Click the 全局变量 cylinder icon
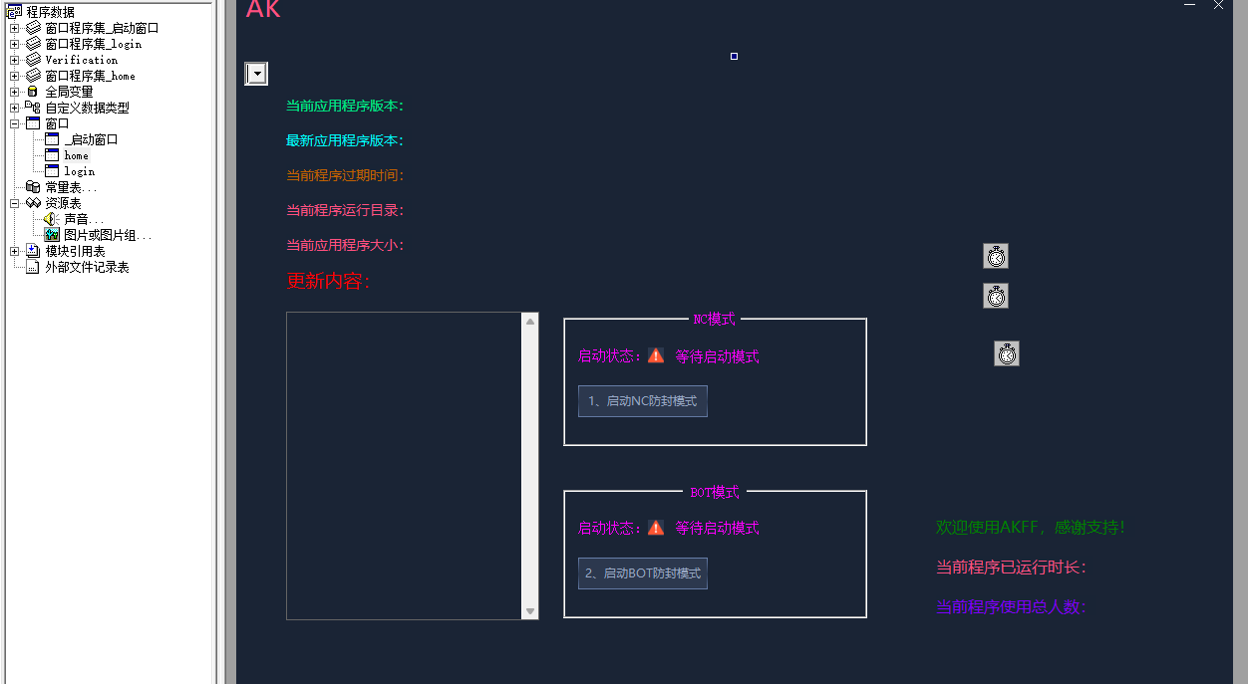The height and width of the screenshot is (684, 1248). 33,92
